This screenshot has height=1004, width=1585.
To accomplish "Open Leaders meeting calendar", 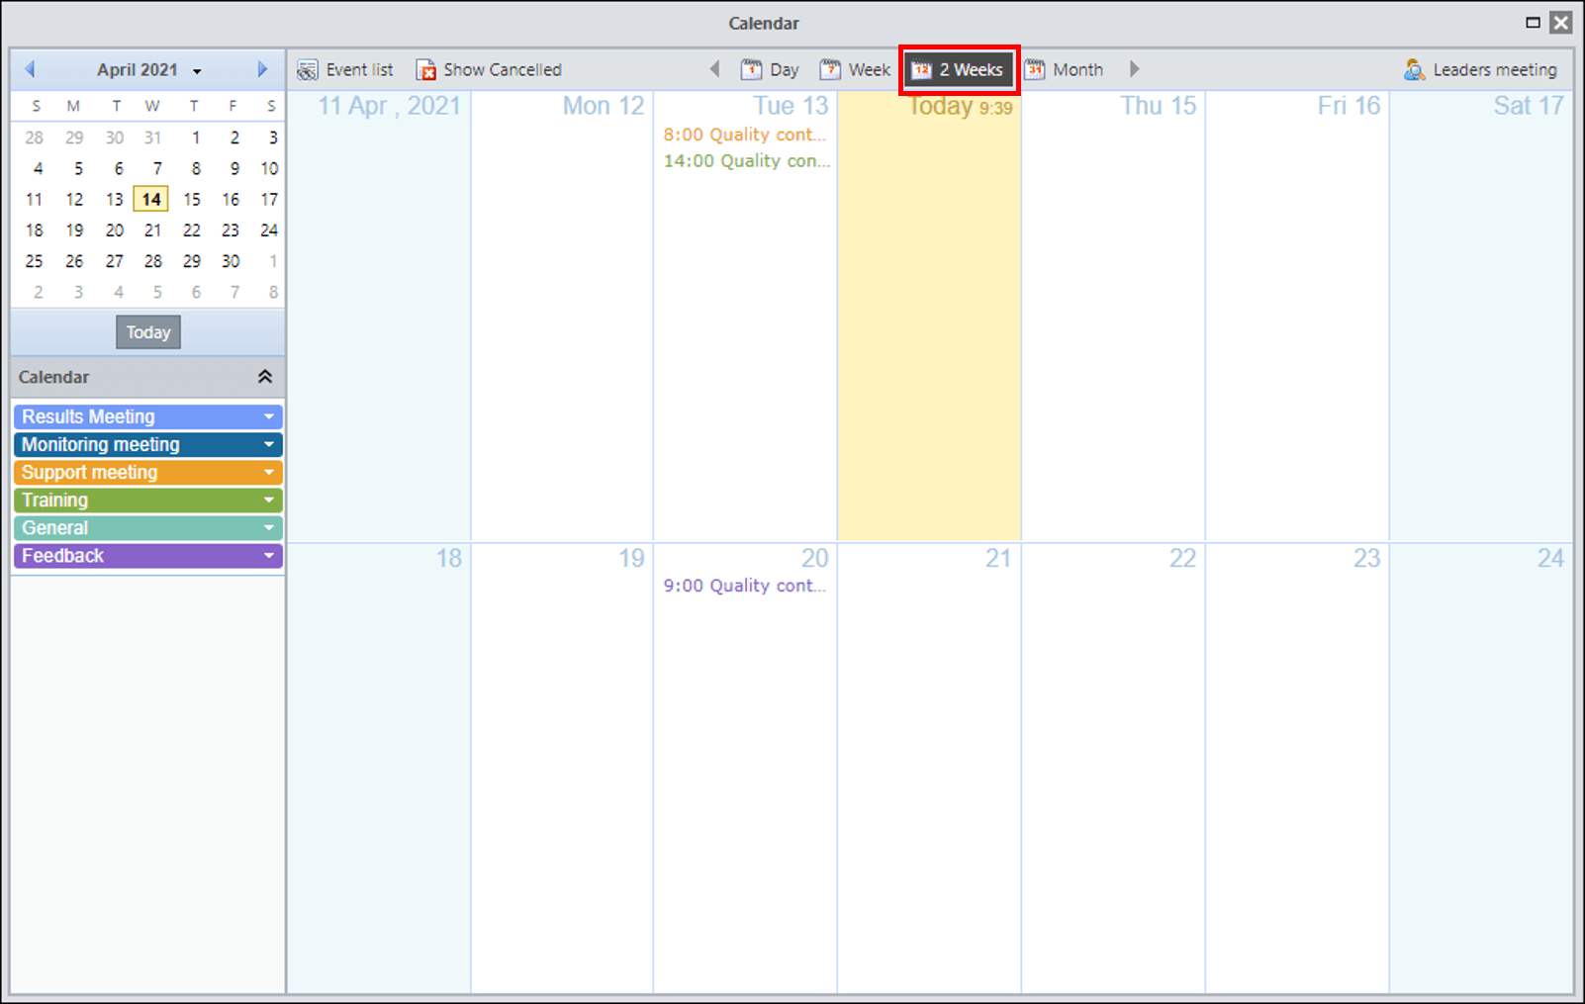I will [1480, 70].
